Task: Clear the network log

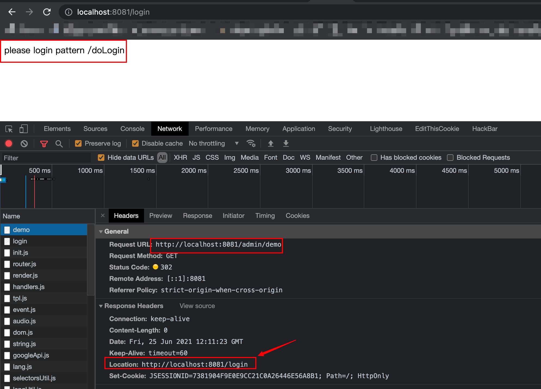Action: coord(24,143)
